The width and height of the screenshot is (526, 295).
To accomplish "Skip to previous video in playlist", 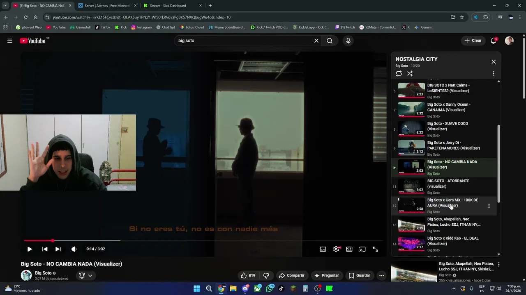I will (45, 249).
